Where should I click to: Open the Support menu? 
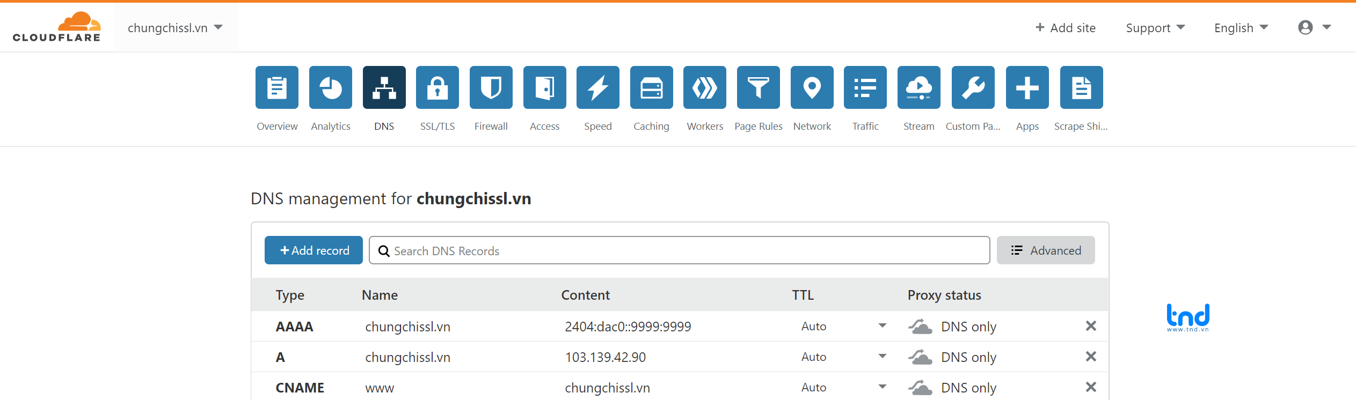(x=1155, y=28)
